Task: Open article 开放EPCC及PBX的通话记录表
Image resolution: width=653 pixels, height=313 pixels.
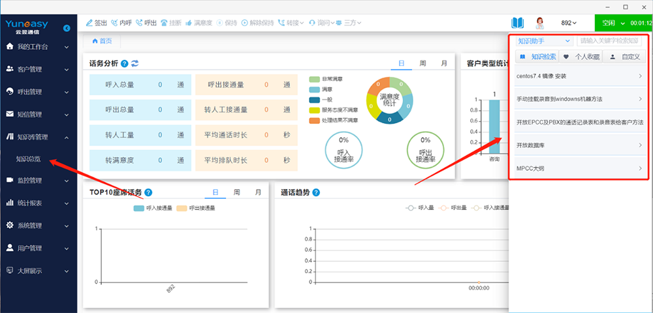Action: pyautogui.click(x=581, y=122)
